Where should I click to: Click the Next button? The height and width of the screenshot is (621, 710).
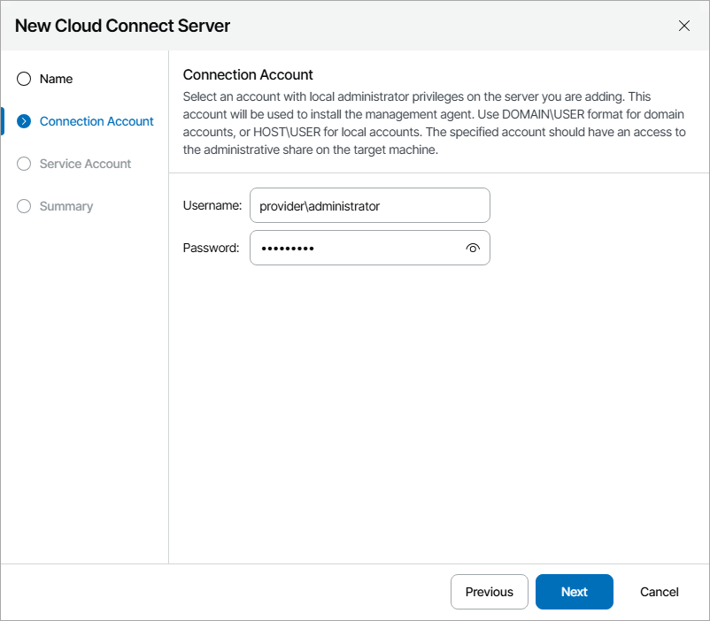[x=574, y=592]
